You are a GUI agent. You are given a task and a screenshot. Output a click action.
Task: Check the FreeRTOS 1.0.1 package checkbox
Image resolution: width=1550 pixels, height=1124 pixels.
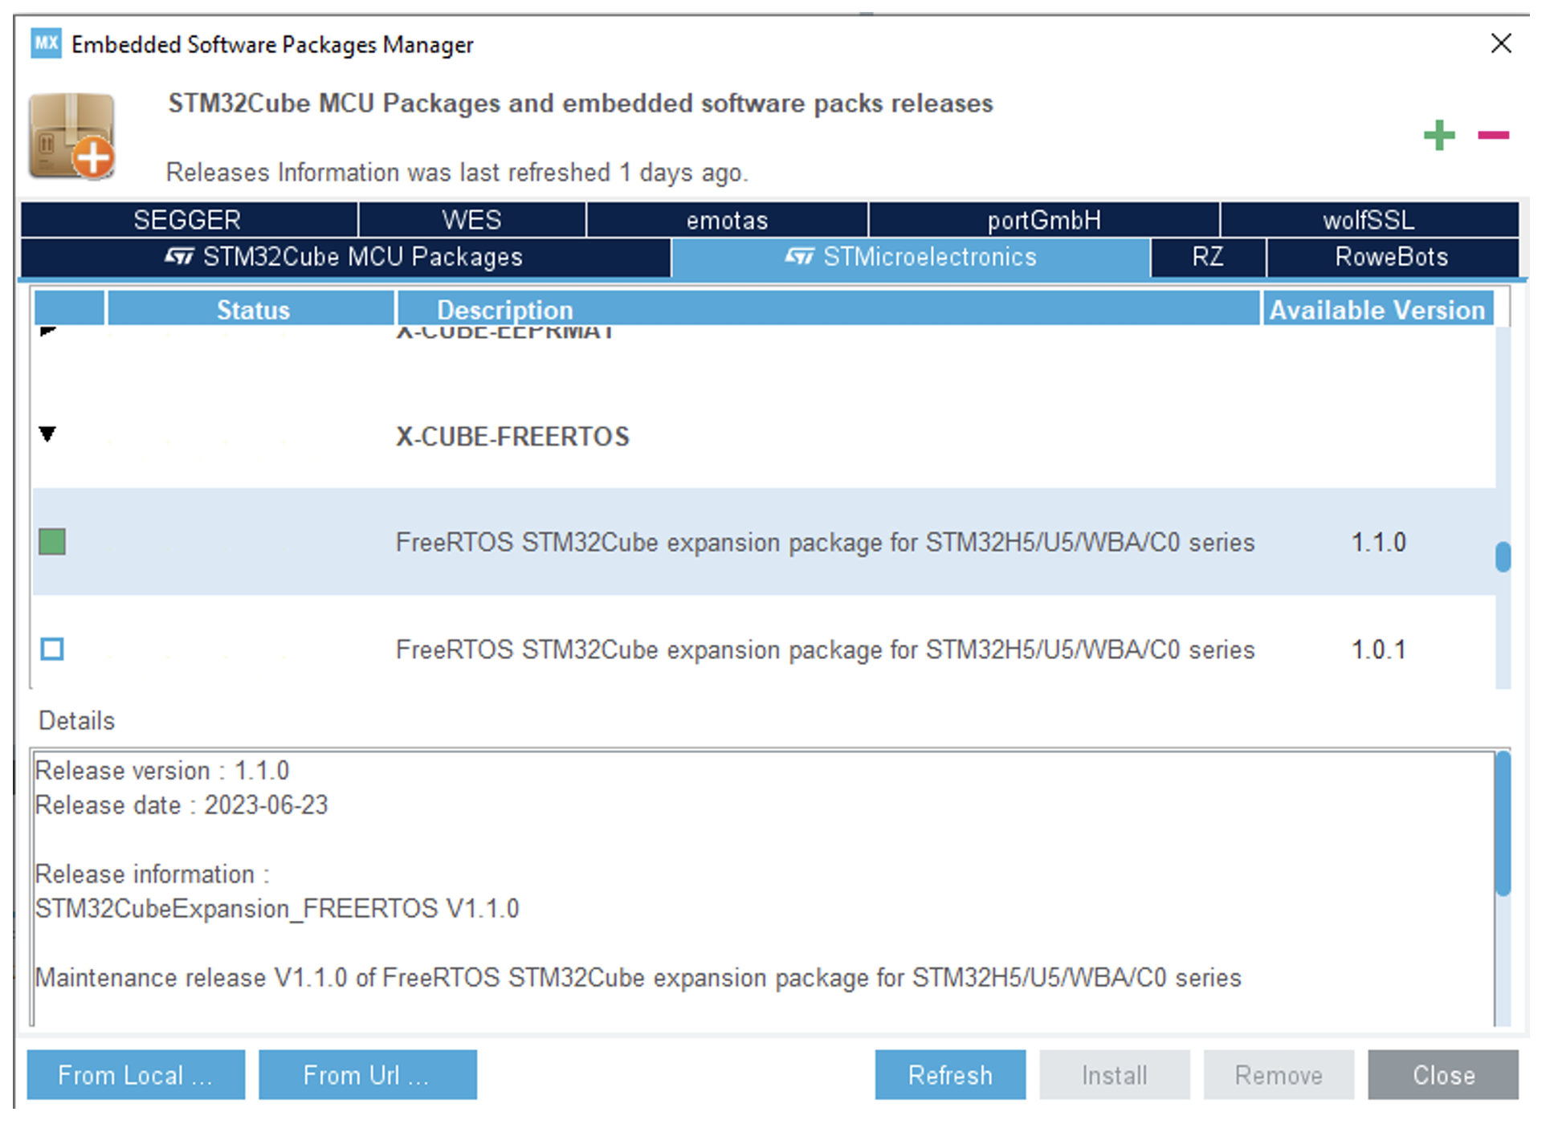[x=52, y=649]
